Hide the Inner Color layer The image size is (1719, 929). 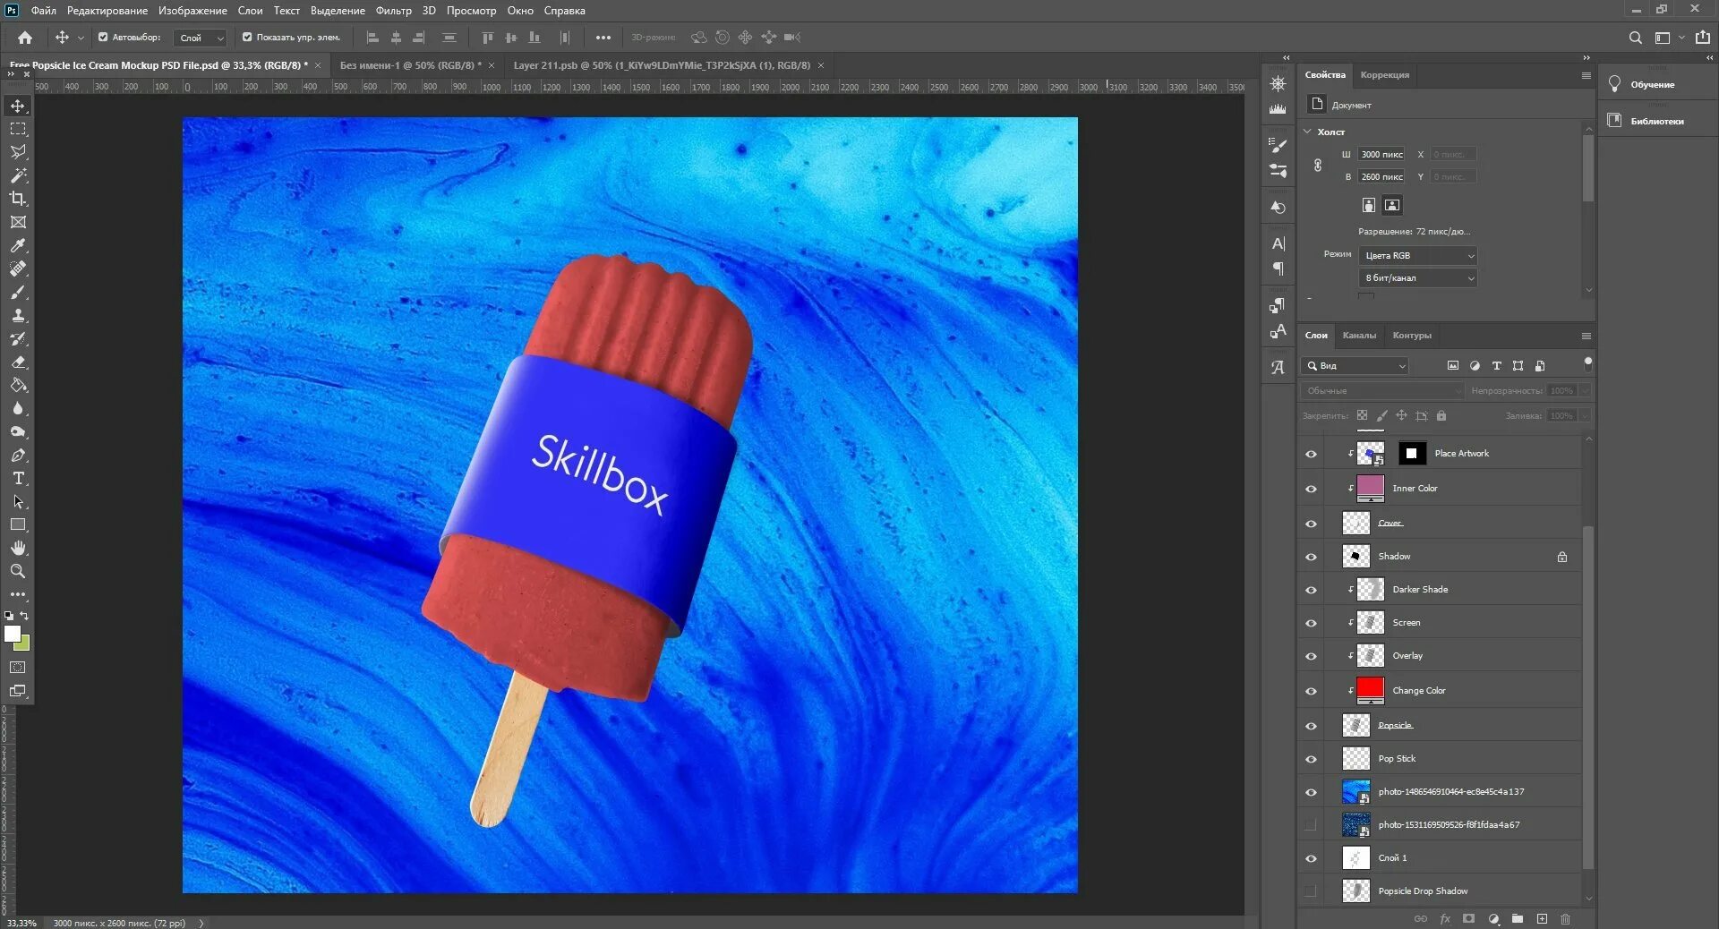point(1311,489)
